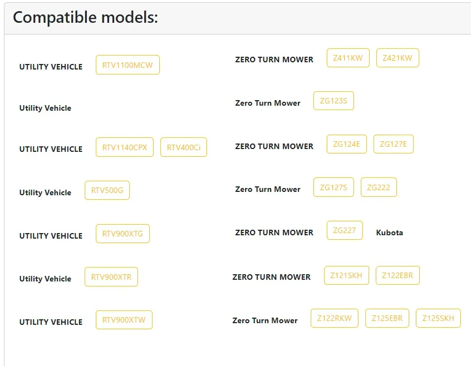The height and width of the screenshot is (366, 471).
Task: Choose the Z122RKW zero turn mower
Action: (335, 318)
